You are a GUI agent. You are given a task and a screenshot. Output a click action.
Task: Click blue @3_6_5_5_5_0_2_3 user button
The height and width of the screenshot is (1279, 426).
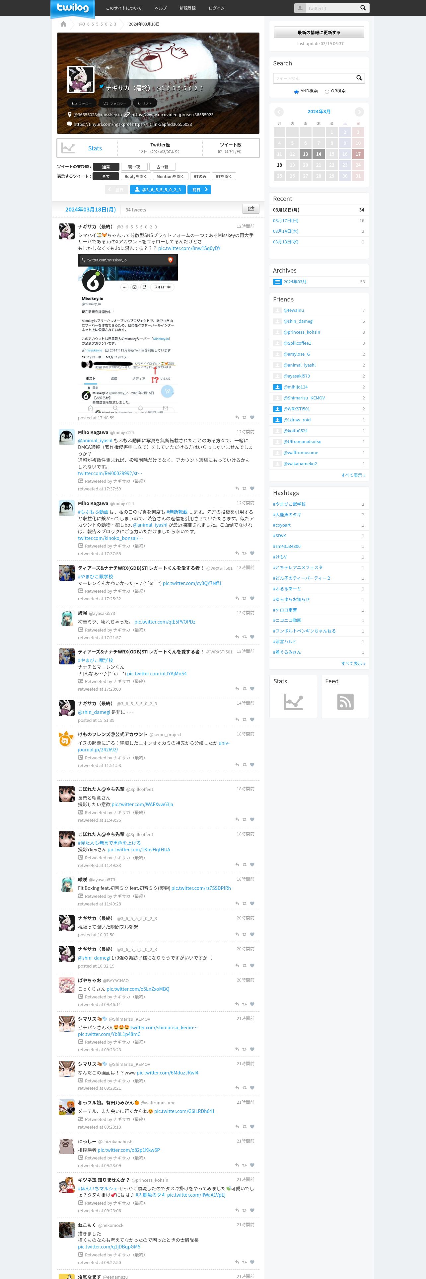coord(158,190)
